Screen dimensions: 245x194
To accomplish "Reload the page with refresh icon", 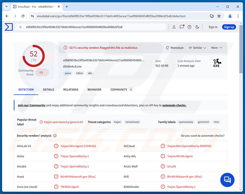I will 23,16.
